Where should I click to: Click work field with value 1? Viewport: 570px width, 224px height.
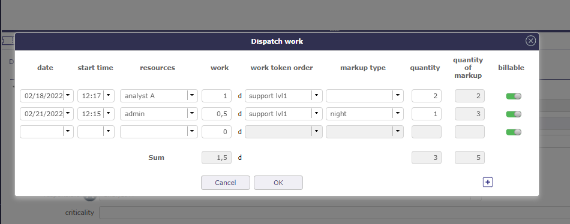217,96
